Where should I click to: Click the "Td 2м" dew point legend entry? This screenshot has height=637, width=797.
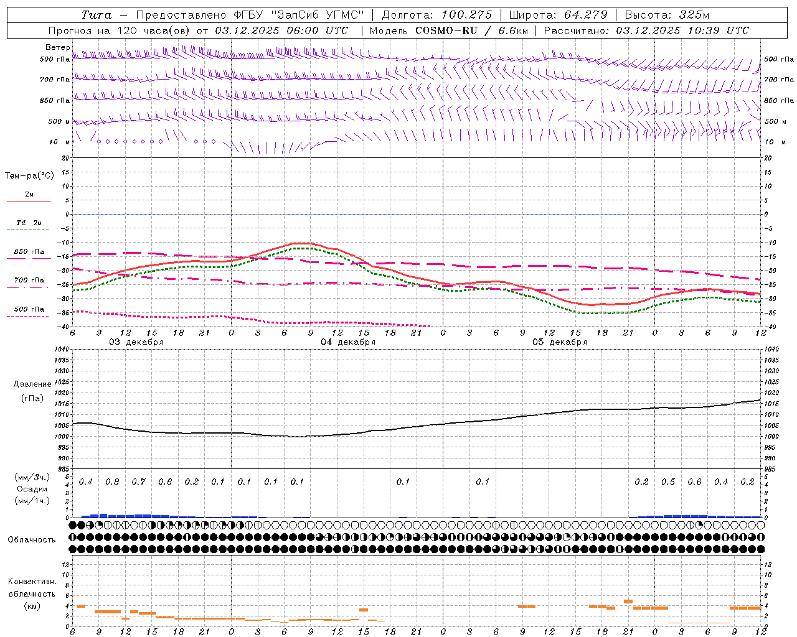[x=29, y=223]
